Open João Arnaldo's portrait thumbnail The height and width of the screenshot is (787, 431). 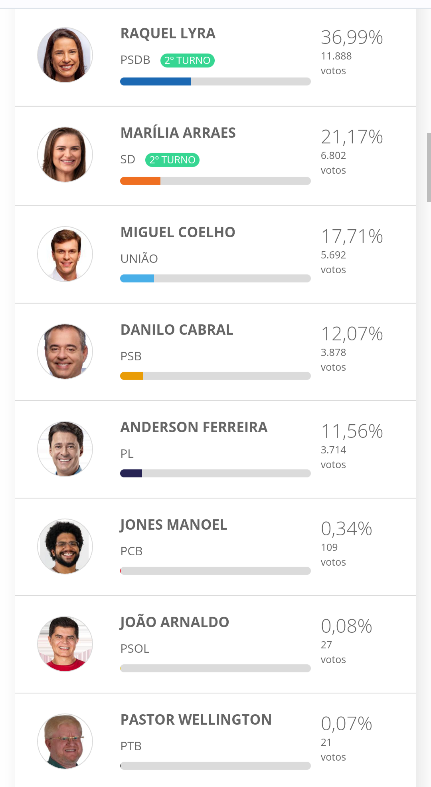click(65, 644)
